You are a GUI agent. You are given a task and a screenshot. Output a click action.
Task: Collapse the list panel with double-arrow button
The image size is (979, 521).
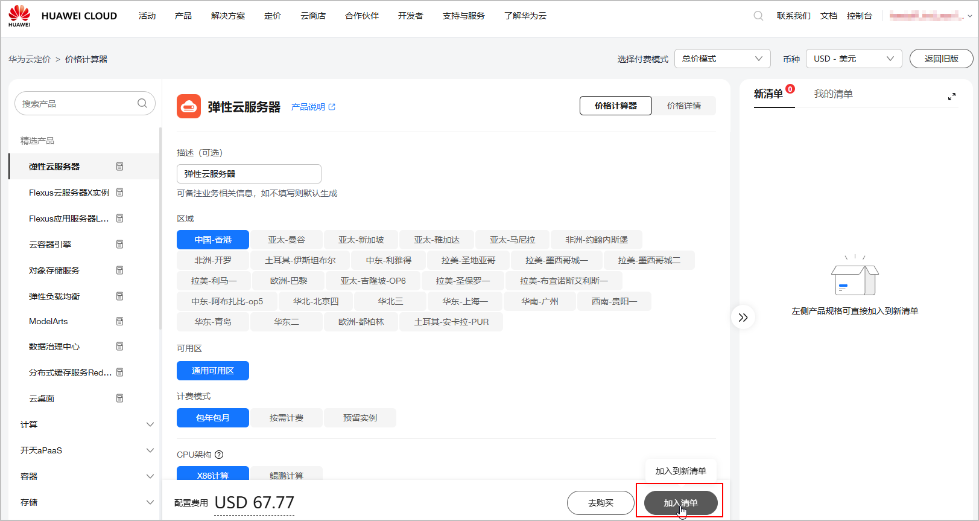(743, 317)
